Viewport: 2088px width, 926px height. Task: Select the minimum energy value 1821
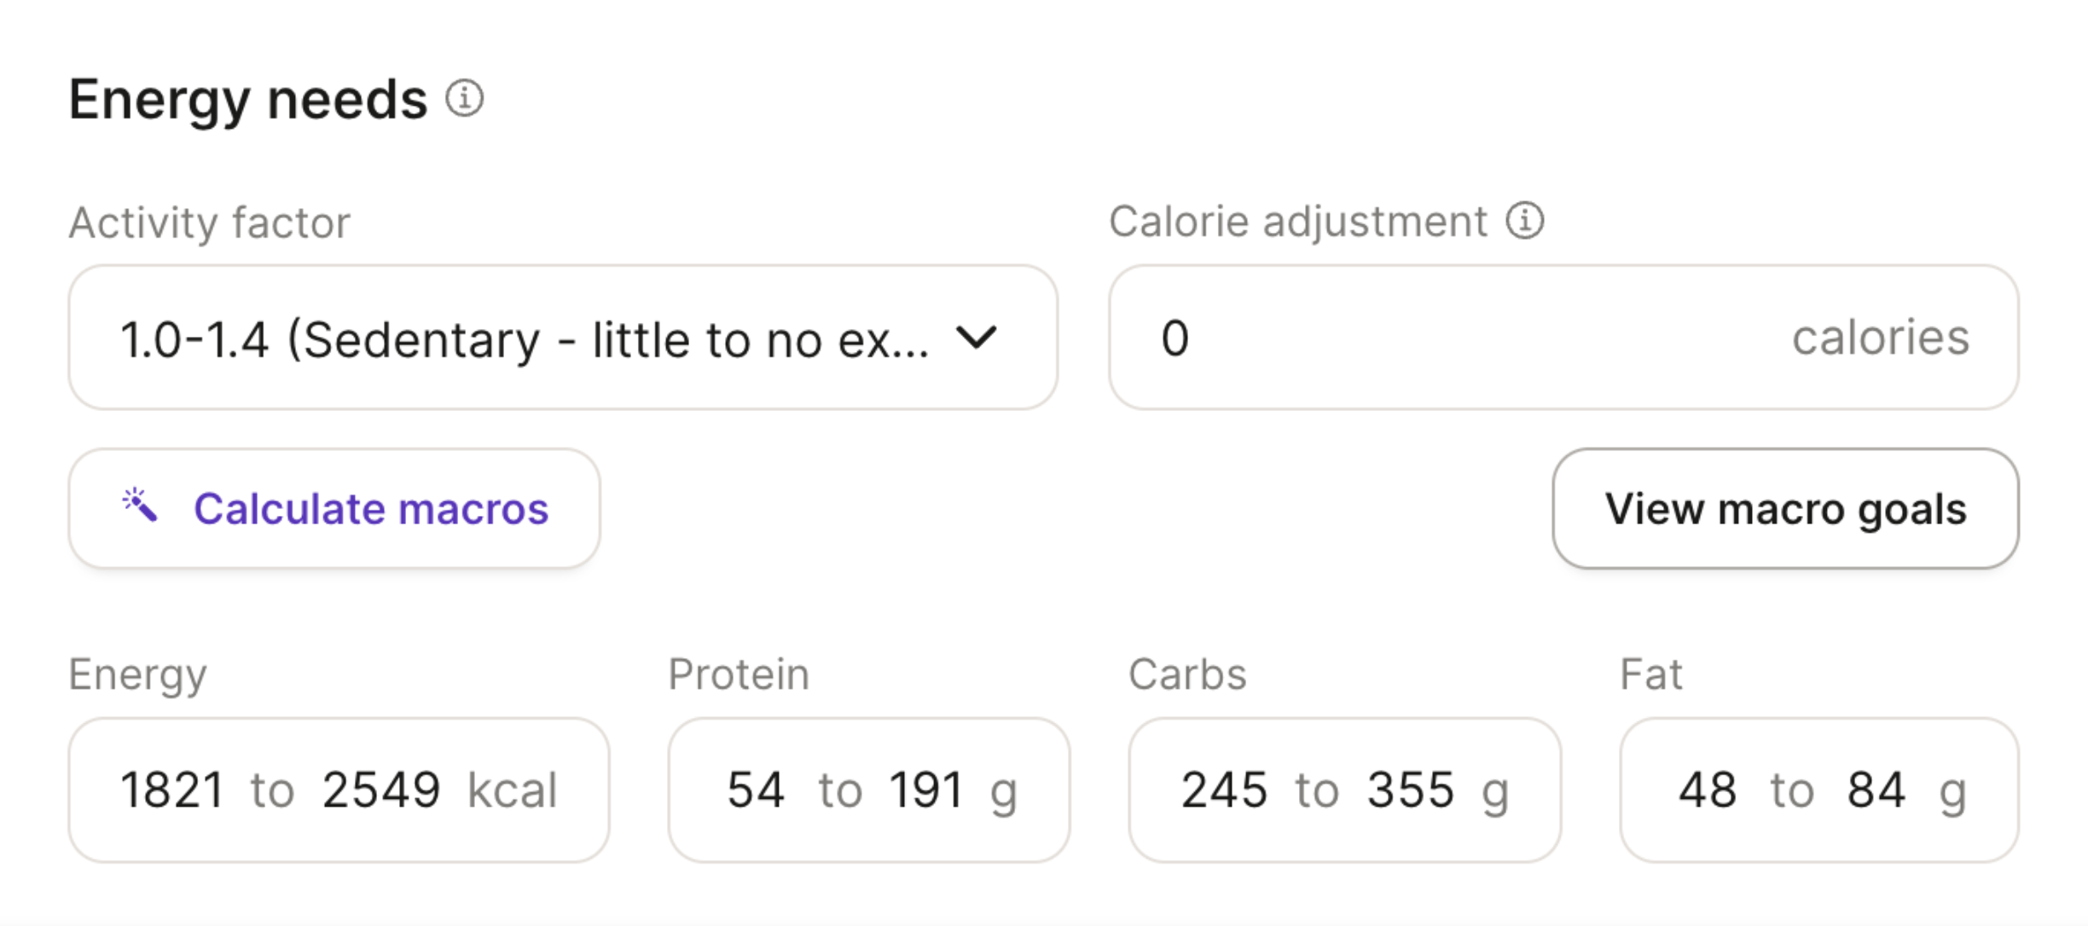[x=172, y=790]
